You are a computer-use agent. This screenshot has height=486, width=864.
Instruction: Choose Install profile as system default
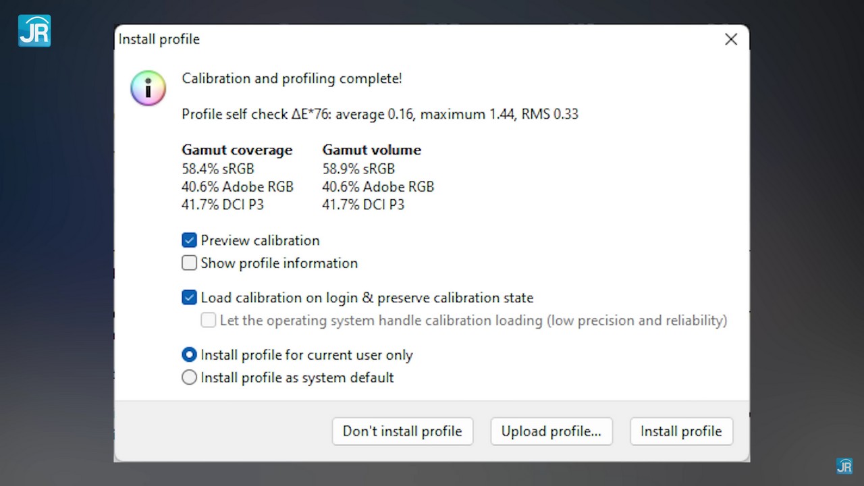pos(190,378)
